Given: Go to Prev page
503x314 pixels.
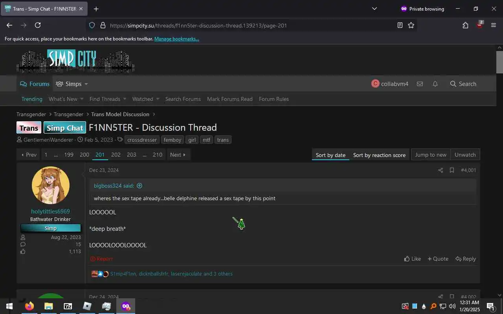Looking at the screenshot, I should (x=29, y=155).
